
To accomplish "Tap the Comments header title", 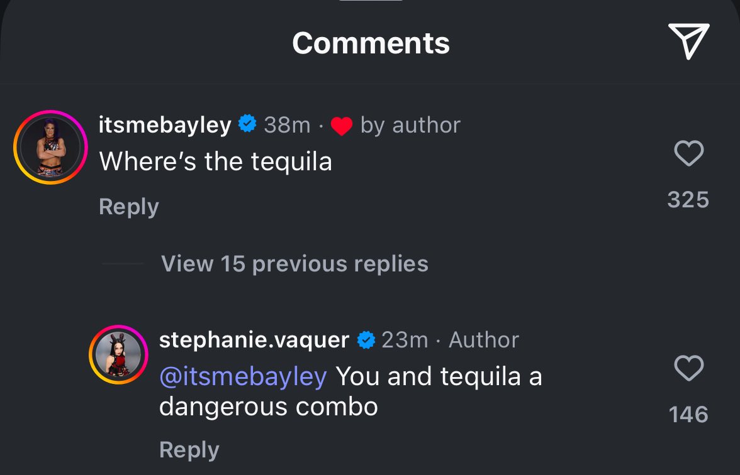I will pos(371,43).
